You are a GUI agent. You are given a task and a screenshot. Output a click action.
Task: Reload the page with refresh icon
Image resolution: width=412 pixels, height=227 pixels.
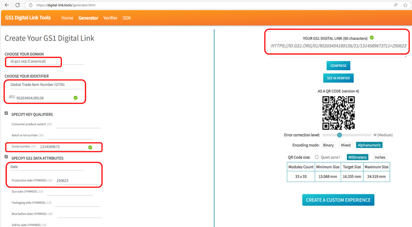coord(17,5)
